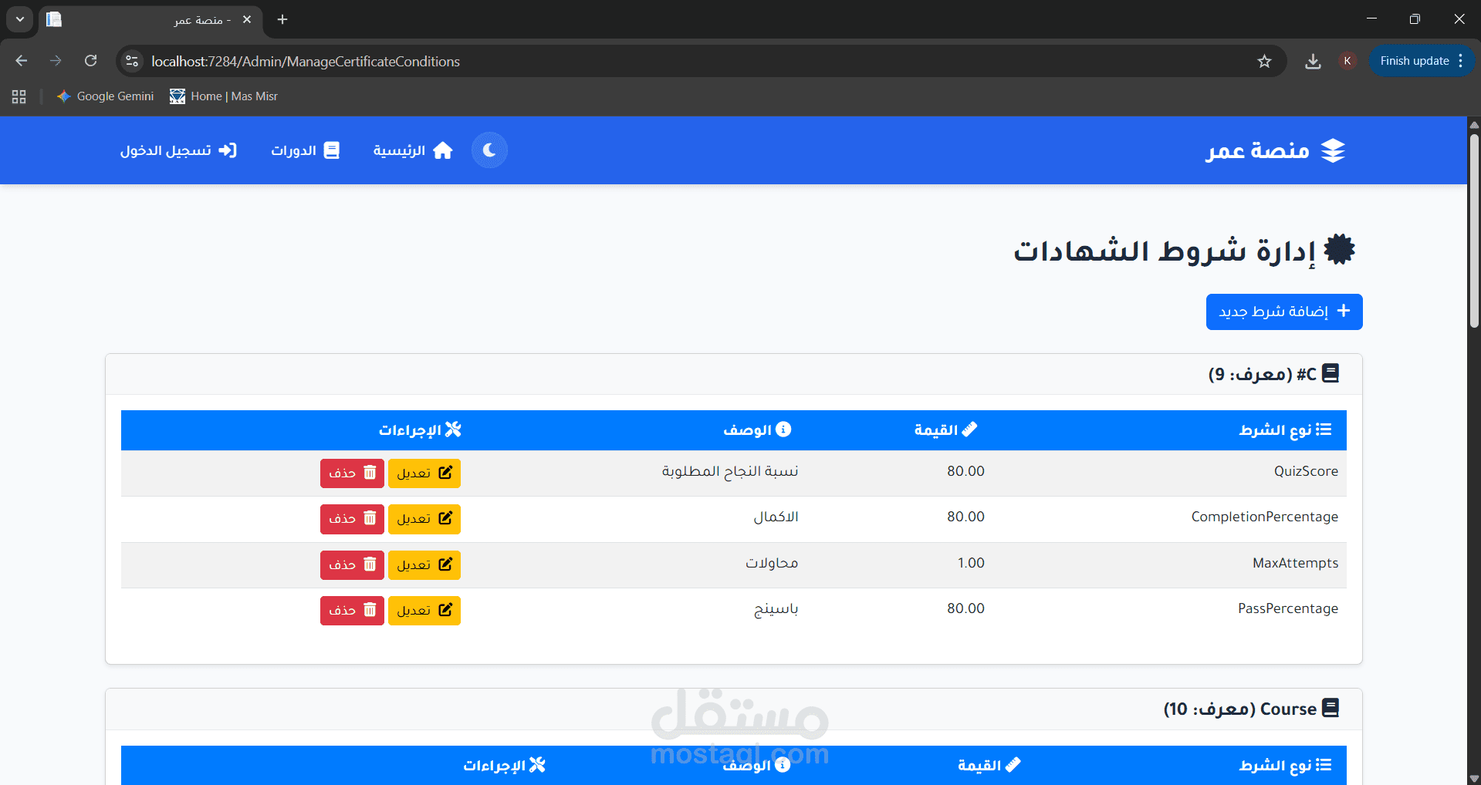Click the page vertical scrollbar thumb
The image size is (1481, 785).
pos(1474,231)
